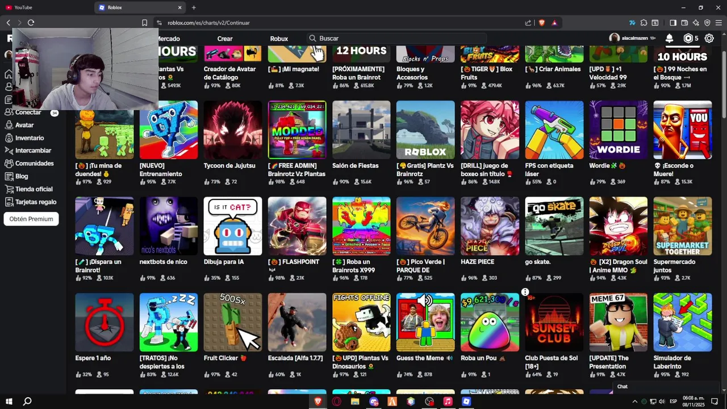Open FPS con etiqueta láser game

(x=554, y=130)
